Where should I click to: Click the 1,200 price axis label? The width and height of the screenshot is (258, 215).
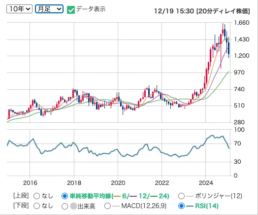242,56
